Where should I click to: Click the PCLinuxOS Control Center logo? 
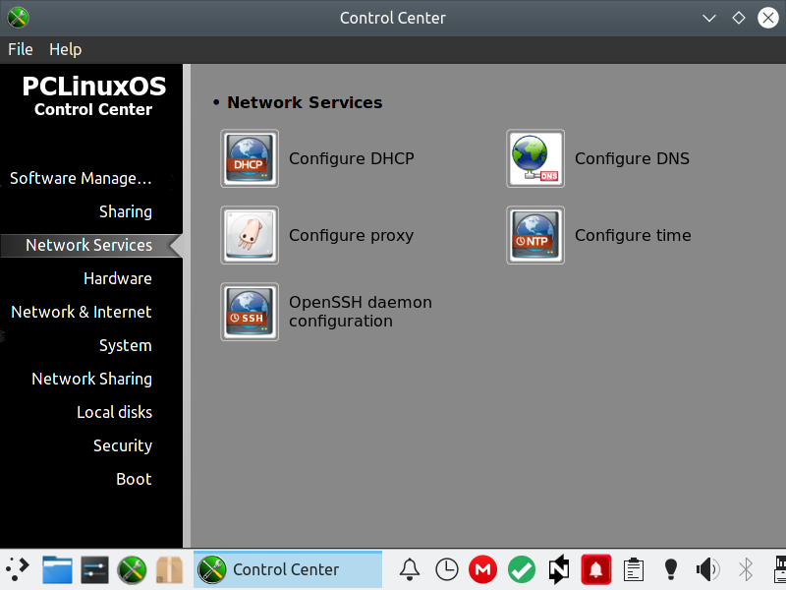(x=93, y=95)
